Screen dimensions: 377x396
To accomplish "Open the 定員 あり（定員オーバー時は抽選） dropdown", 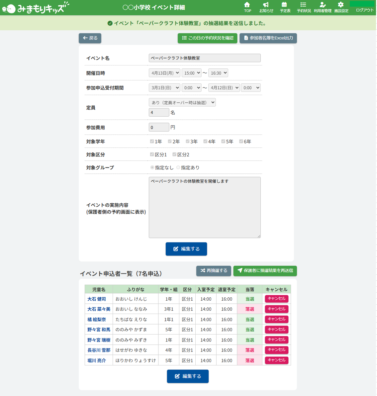I will click(x=182, y=102).
